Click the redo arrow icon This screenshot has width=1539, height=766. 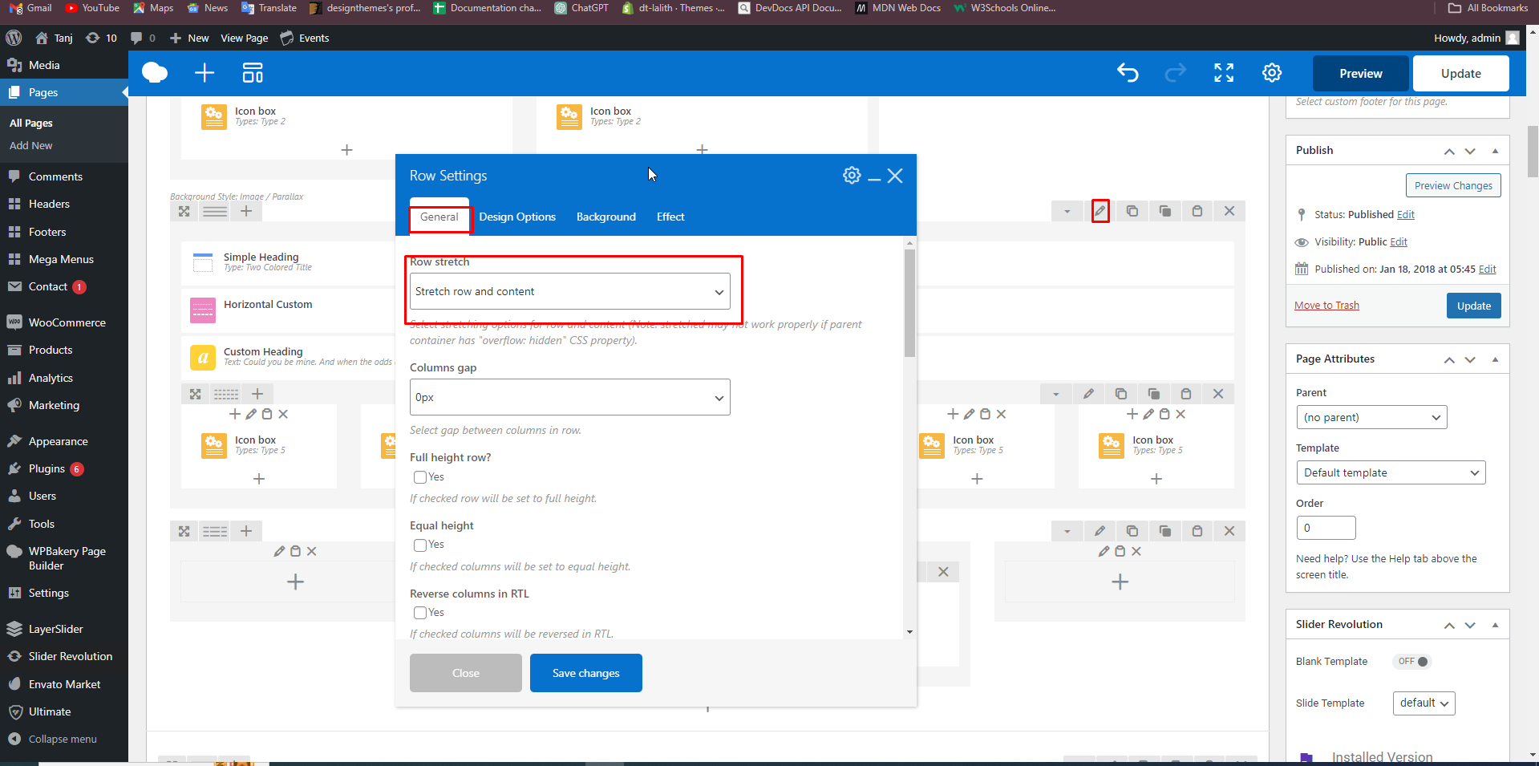(x=1176, y=73)
